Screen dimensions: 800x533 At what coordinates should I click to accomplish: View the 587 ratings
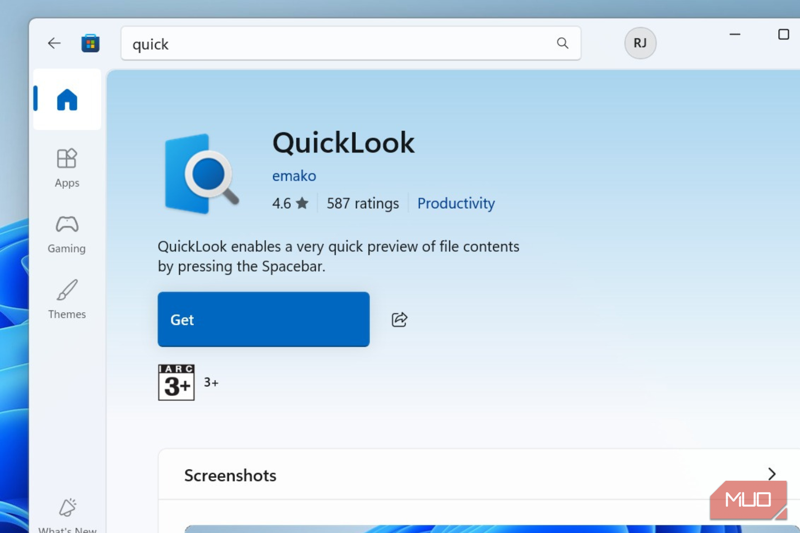[362, 203]
